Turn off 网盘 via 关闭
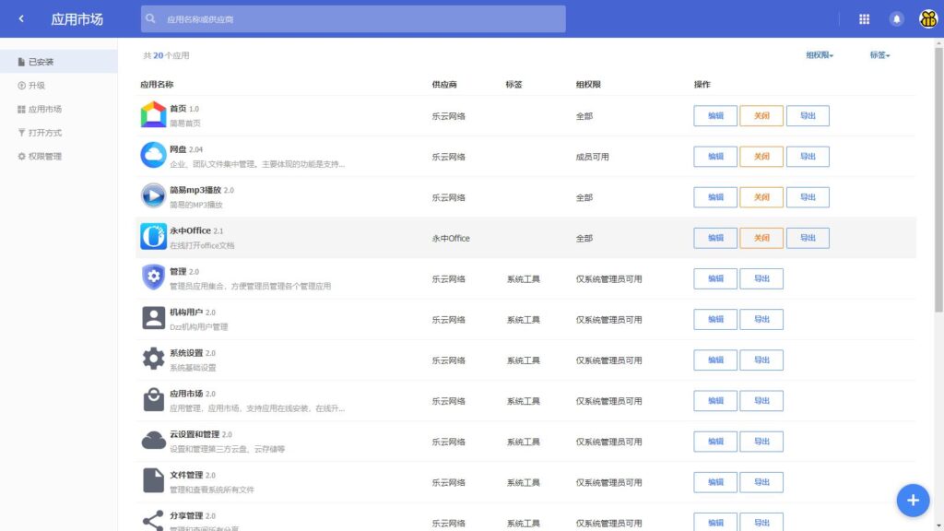 tap(761, 156)
